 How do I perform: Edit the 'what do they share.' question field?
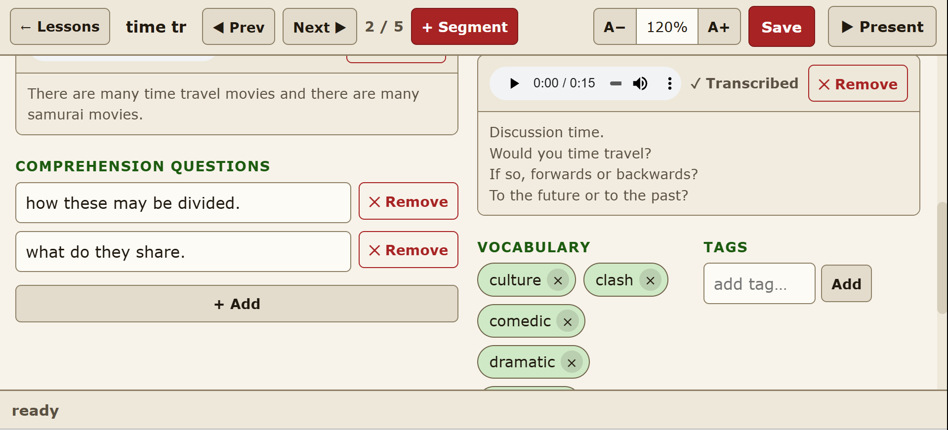183,252
